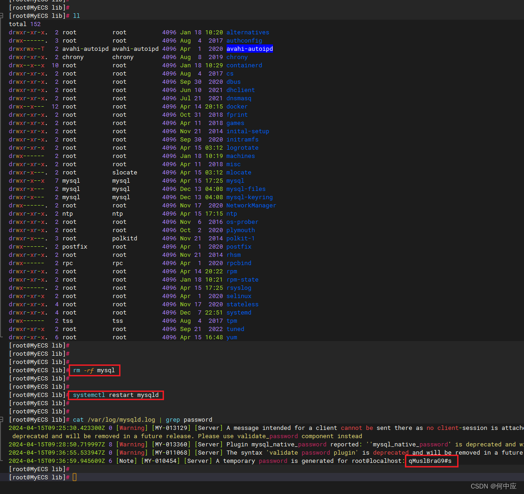Click the 'mysql-keyring' directory name

pos(250,197)
